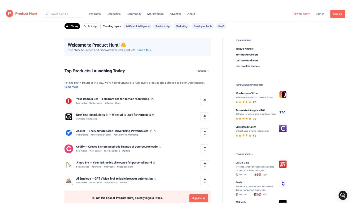The width and height of the screenshot is (351, 210).
Task: Open Yesterday's winners link
Action: (247, 55)
